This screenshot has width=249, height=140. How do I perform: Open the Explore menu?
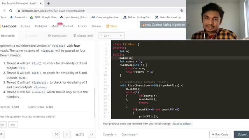(25, 26)
